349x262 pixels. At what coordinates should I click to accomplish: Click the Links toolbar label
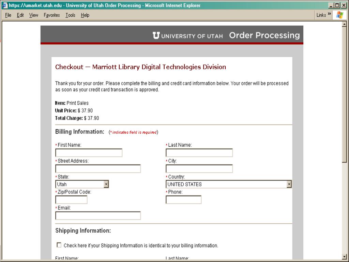(321, 15)
